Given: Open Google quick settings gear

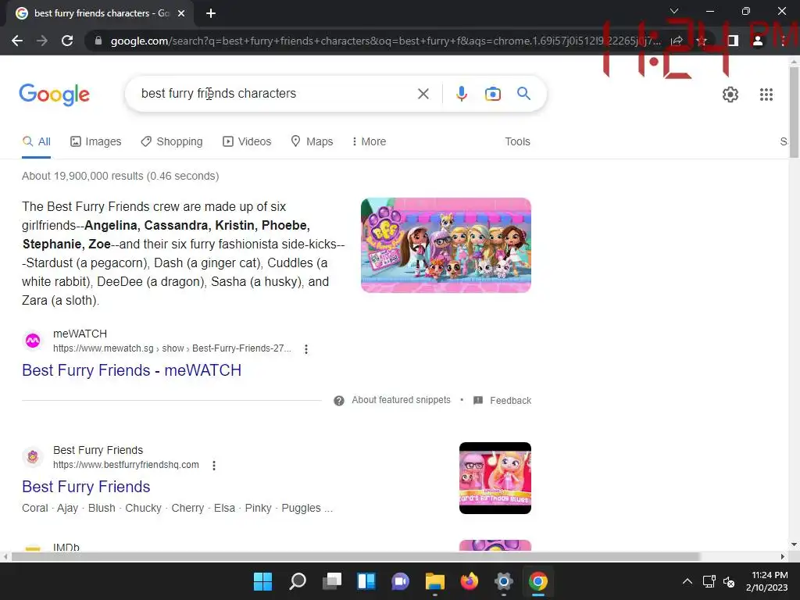Looking at the screenshot, I should 730,95.
